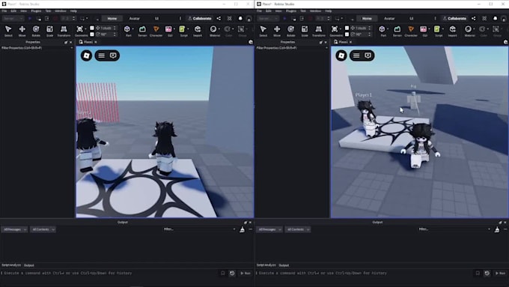Toggle rotate snap checkbox in right window

(347, 34)
